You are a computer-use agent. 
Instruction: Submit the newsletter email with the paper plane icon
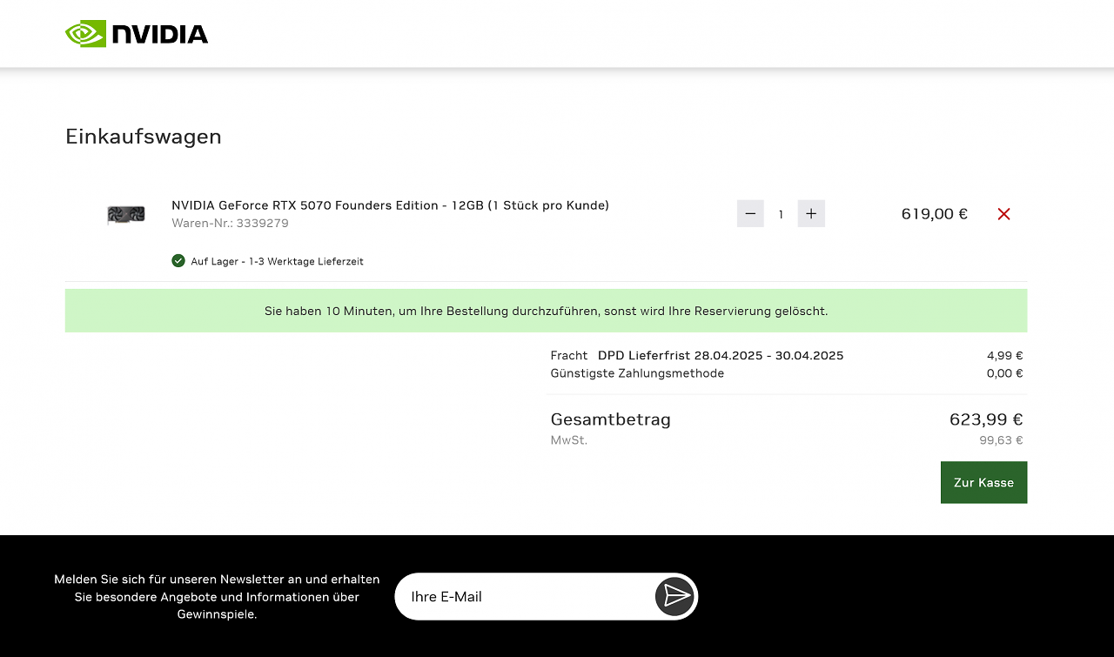[675, 596]
